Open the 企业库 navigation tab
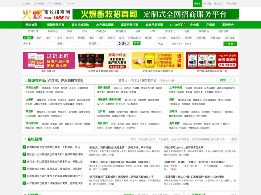Viewport: 261px width, 195px height. pyautogui.click(x=194, y=25)
